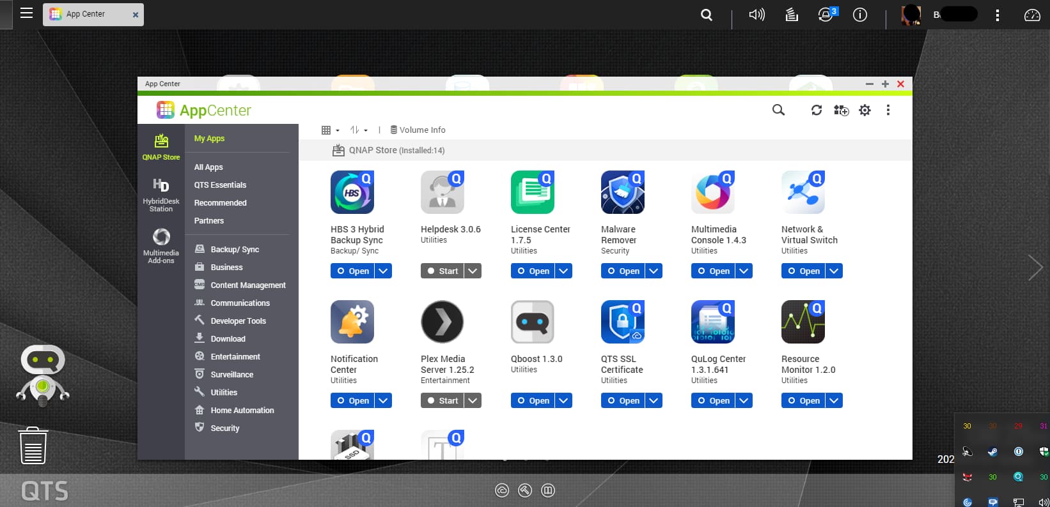This screenshot has width=1050, height=507.
Task: Select All Apps in the sidebar
Action: pyautogui.click(x=208, y=167)
